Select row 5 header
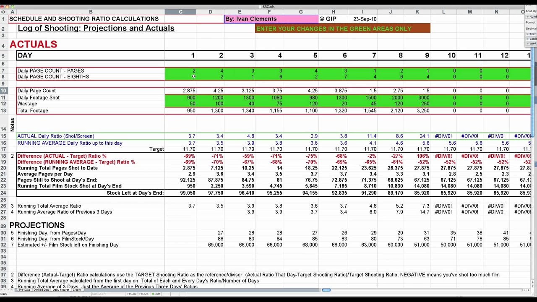The width and height of the screenshot is (537, 302). click(3, 55)
